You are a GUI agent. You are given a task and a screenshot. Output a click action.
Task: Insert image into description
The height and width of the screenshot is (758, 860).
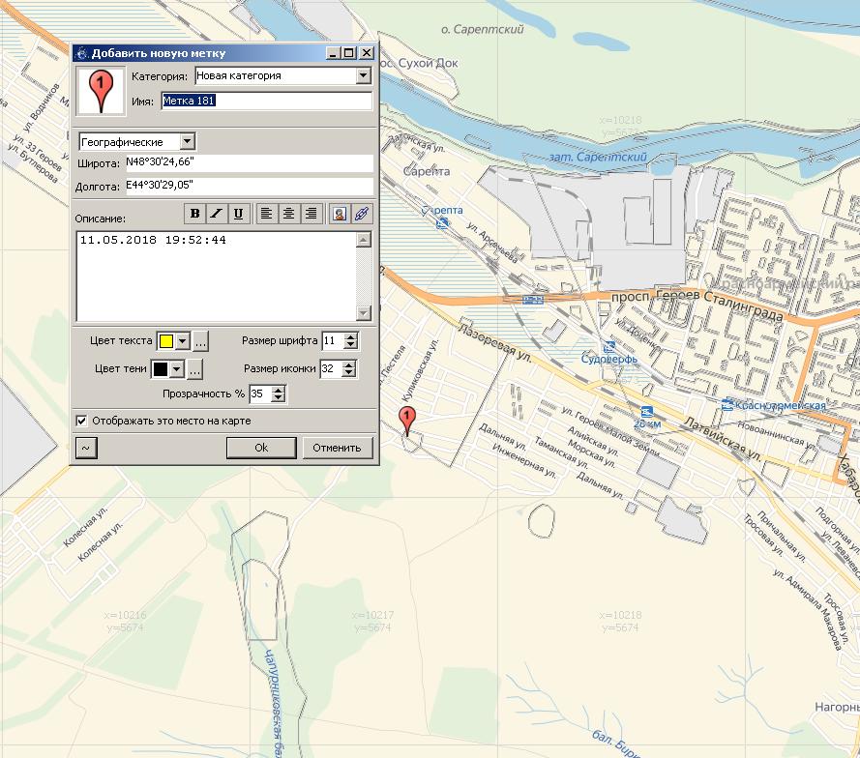(x=340, y=214)
